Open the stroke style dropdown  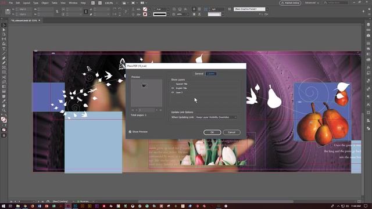click(x=168, y=14)
